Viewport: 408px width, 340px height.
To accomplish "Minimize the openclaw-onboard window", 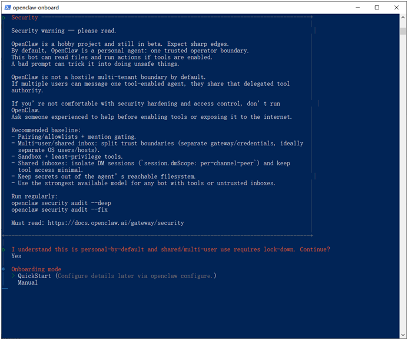I will point(358,8).
